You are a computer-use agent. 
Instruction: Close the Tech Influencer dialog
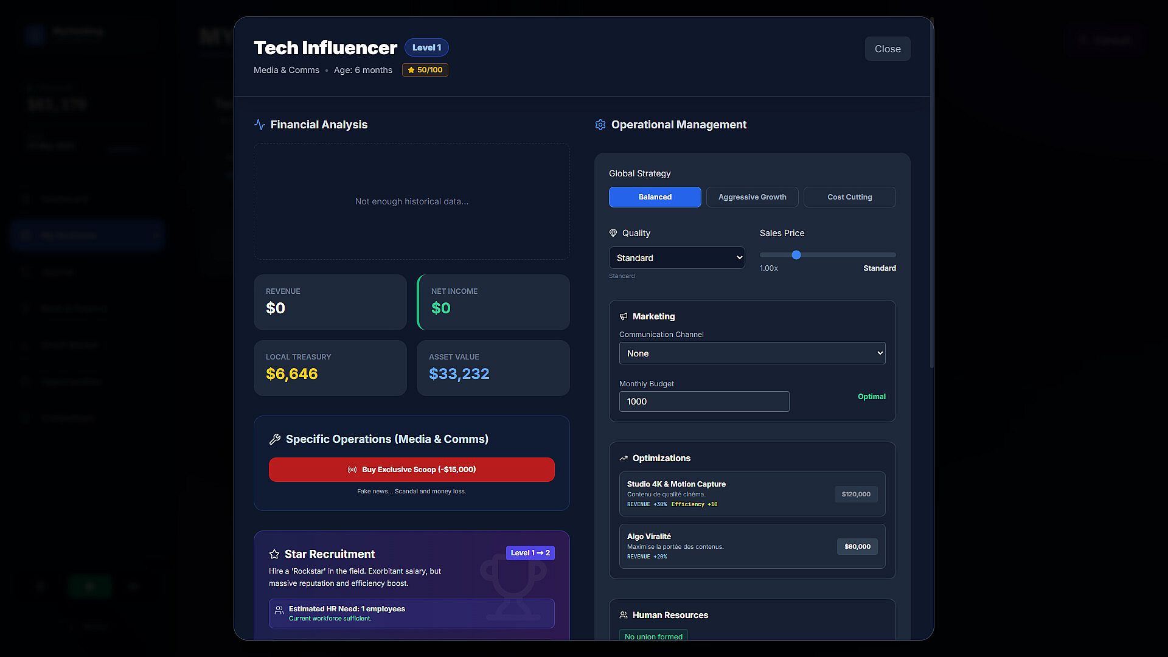pos(887,49)
